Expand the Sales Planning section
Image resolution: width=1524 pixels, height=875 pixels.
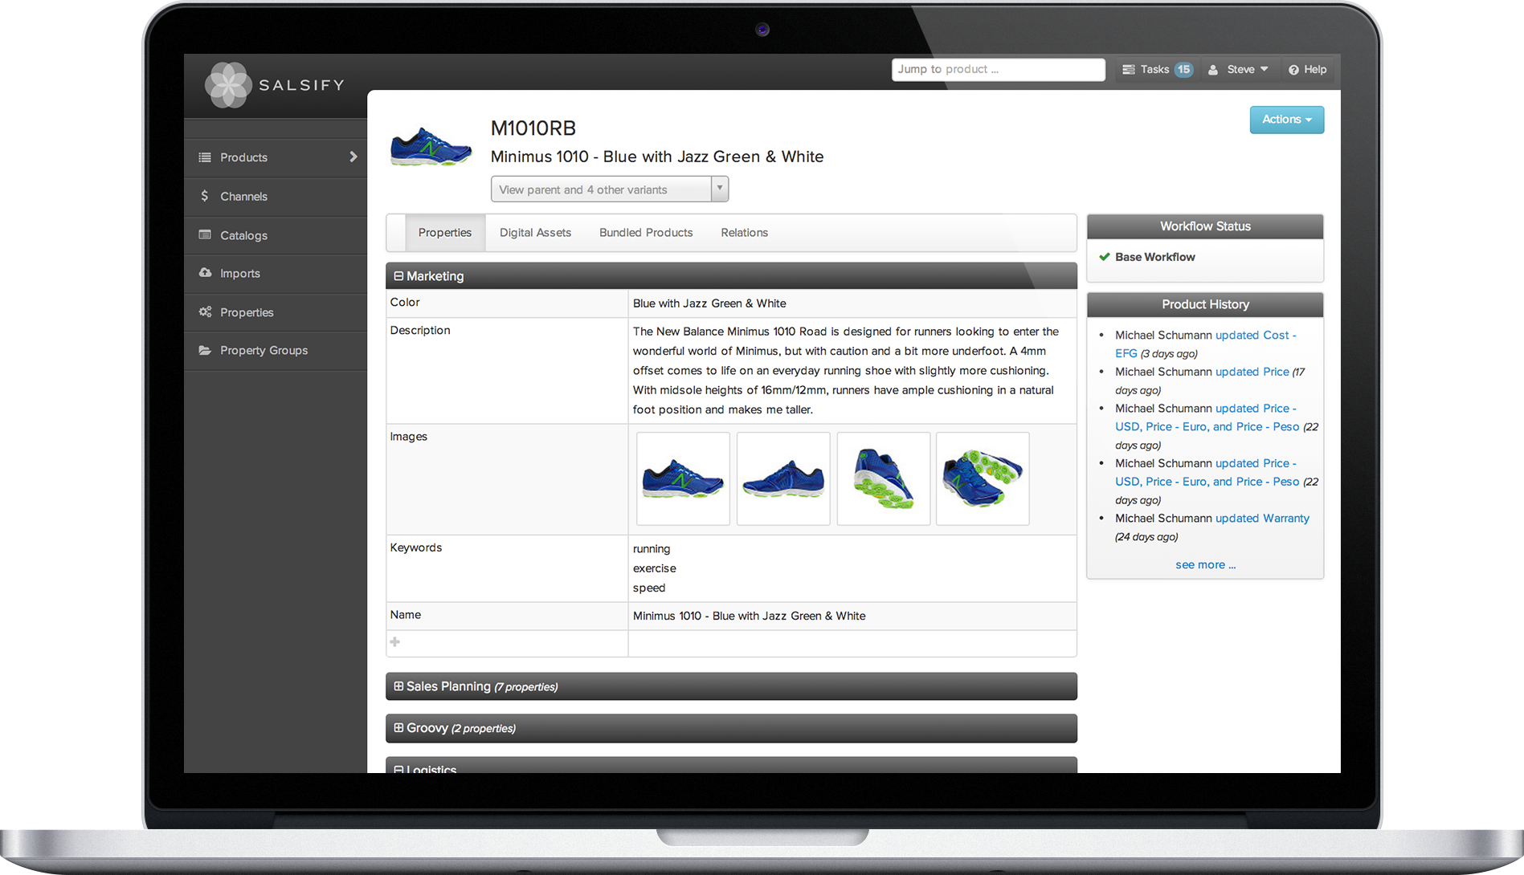(x=398, y=686)
